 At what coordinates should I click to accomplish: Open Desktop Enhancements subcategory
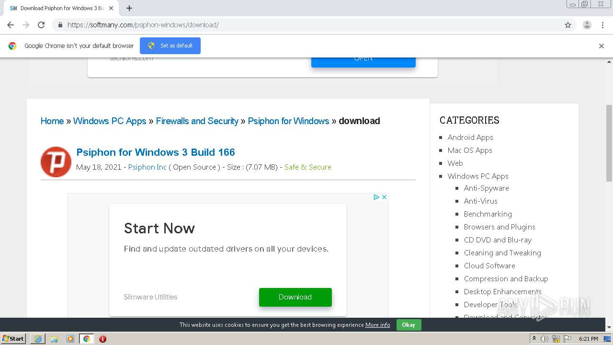503,292
